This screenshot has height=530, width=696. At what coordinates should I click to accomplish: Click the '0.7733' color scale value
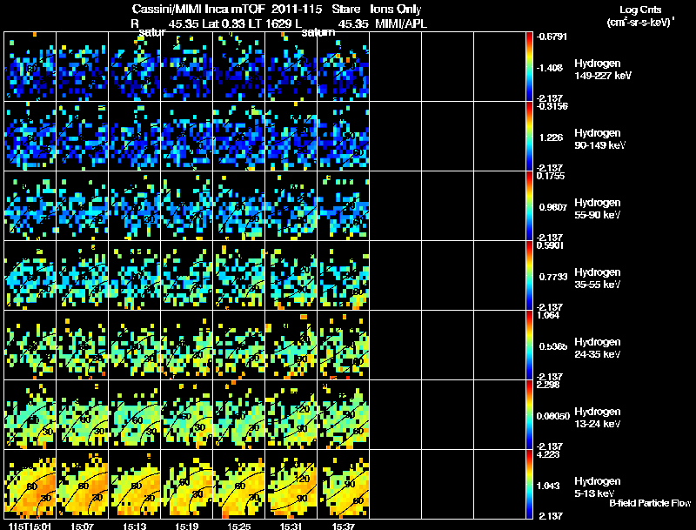553,277
